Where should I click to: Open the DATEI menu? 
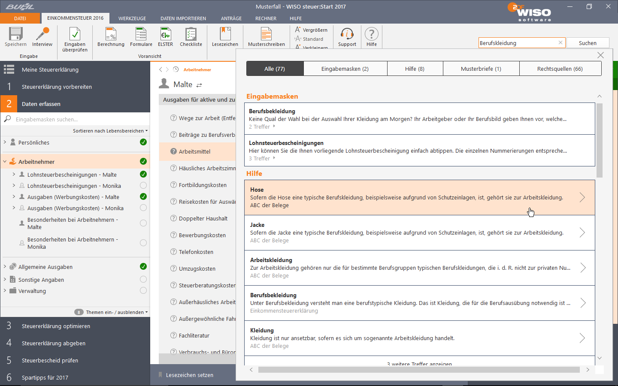tap(20, 18)
